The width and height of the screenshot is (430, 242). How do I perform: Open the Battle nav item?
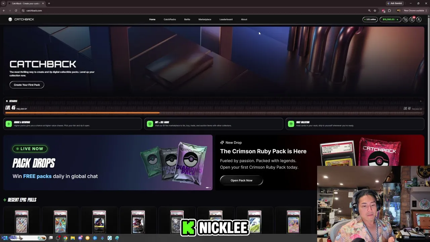(187, 19)
